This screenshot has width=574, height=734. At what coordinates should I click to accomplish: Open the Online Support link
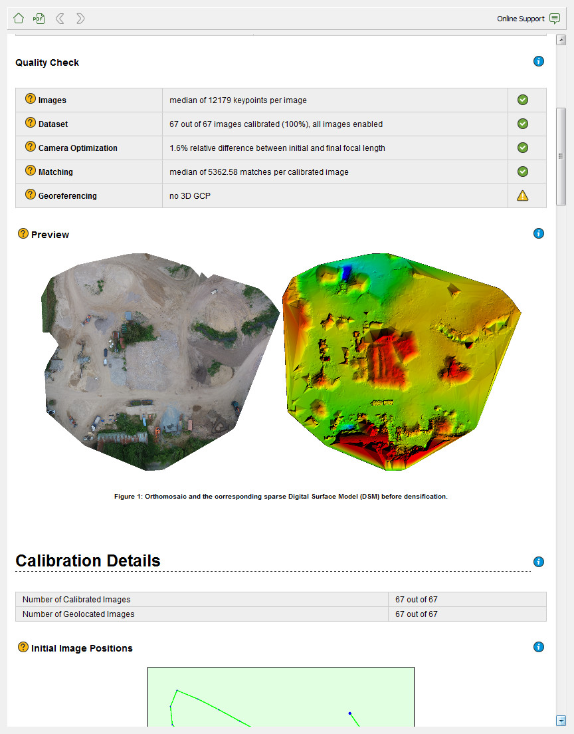[x=520, y=19]
